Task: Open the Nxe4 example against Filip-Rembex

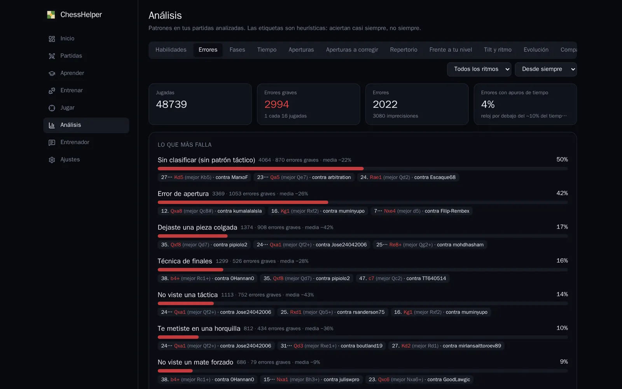Action: [422, 211]
